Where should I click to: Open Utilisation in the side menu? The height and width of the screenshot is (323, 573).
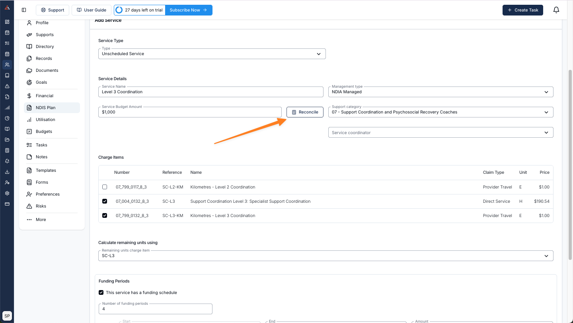click(52, 119)
